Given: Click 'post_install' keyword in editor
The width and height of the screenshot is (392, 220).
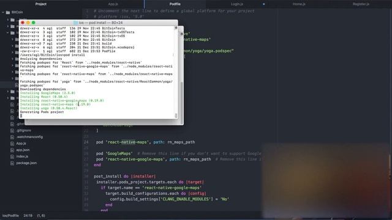Looking at the screenshot, I should (108, 177).
